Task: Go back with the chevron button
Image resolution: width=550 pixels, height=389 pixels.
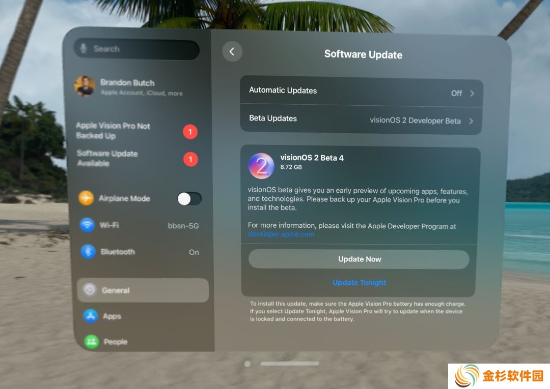Action: [x=232, y=51]
